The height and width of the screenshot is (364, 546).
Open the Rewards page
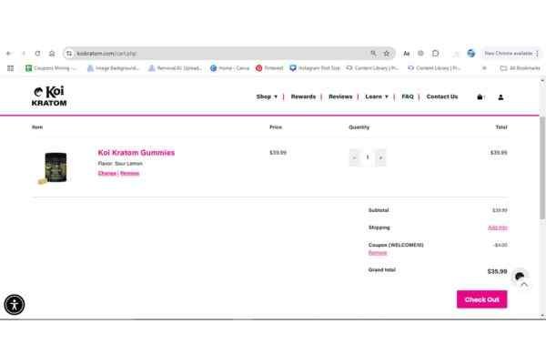point(303,96)
